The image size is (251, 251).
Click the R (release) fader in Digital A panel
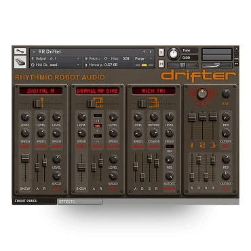(x=45, y=162)
